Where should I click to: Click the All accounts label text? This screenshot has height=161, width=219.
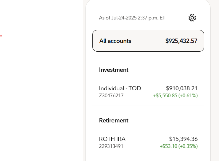pos(115,41)
